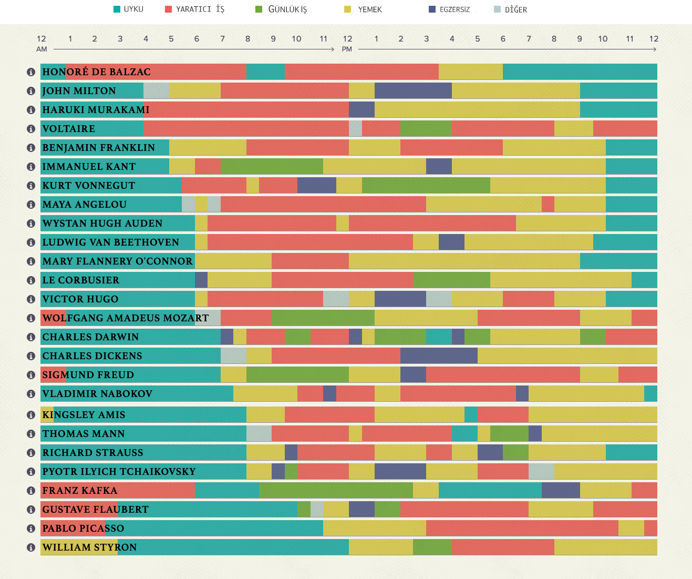Show info for Voltaire row
692x579 pixels.
31,129
